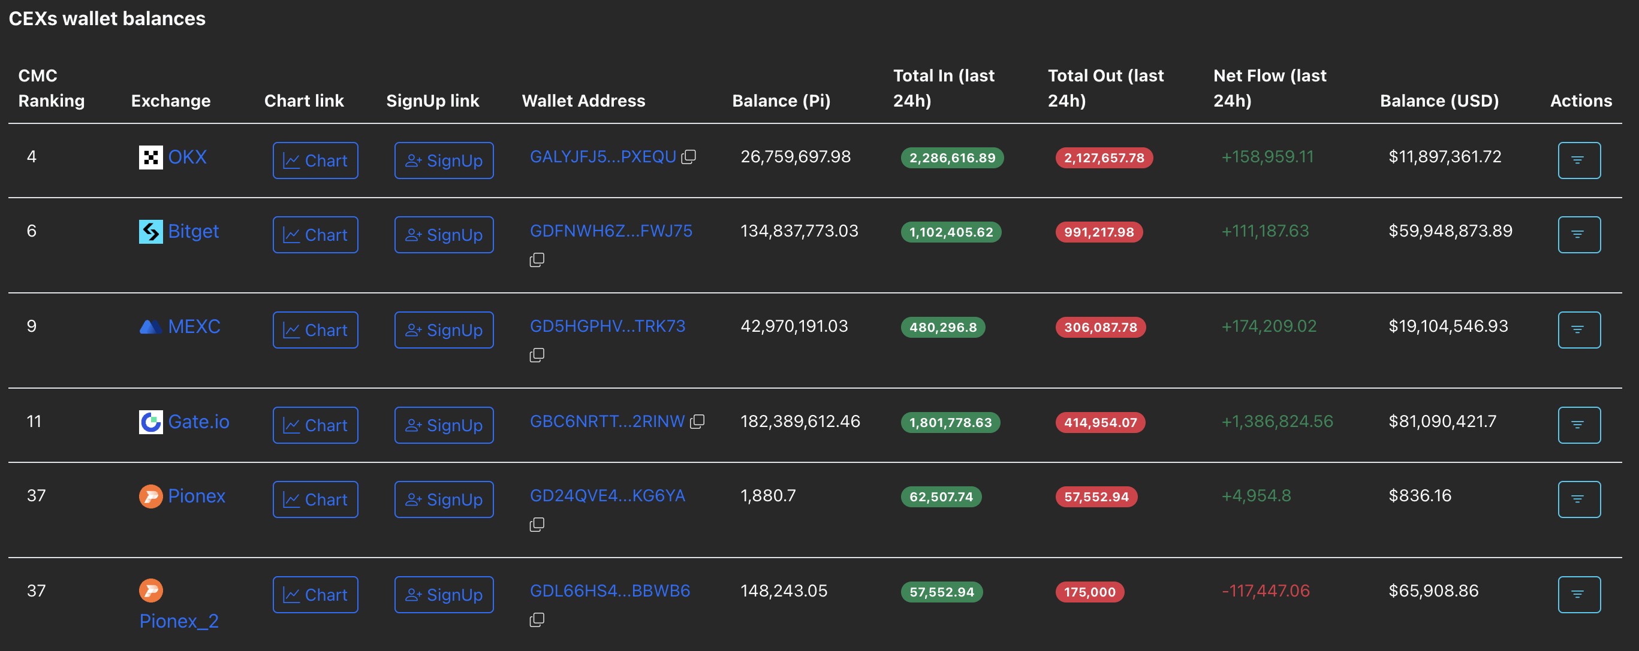Click the Pionex_2 exchange logo

151,591
